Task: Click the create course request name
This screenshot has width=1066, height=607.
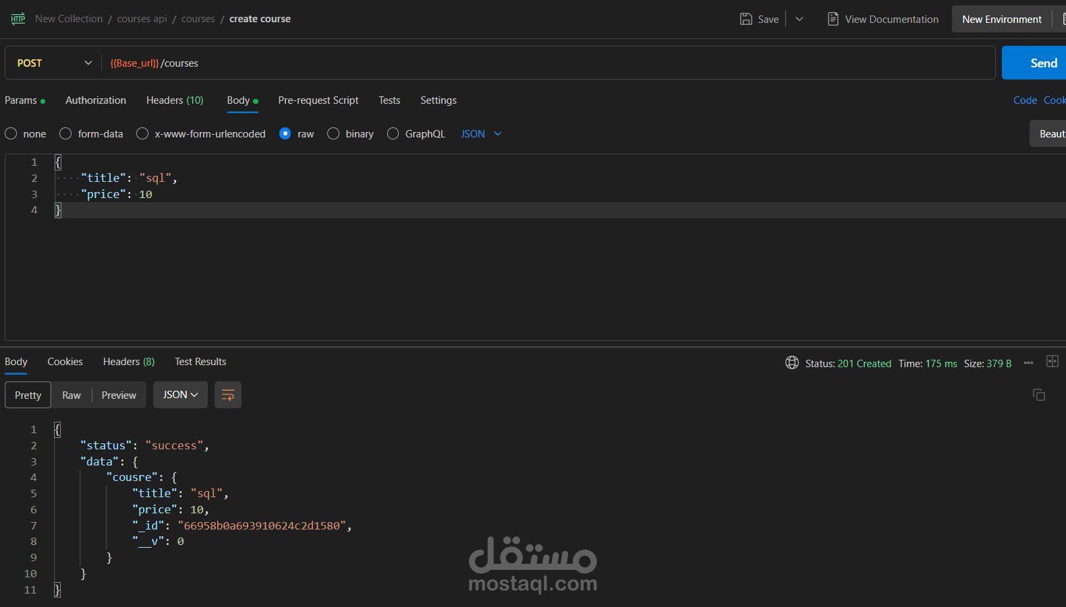Action: click(260, 19)
